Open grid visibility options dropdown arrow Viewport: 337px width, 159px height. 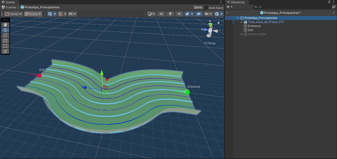[65, 14]
